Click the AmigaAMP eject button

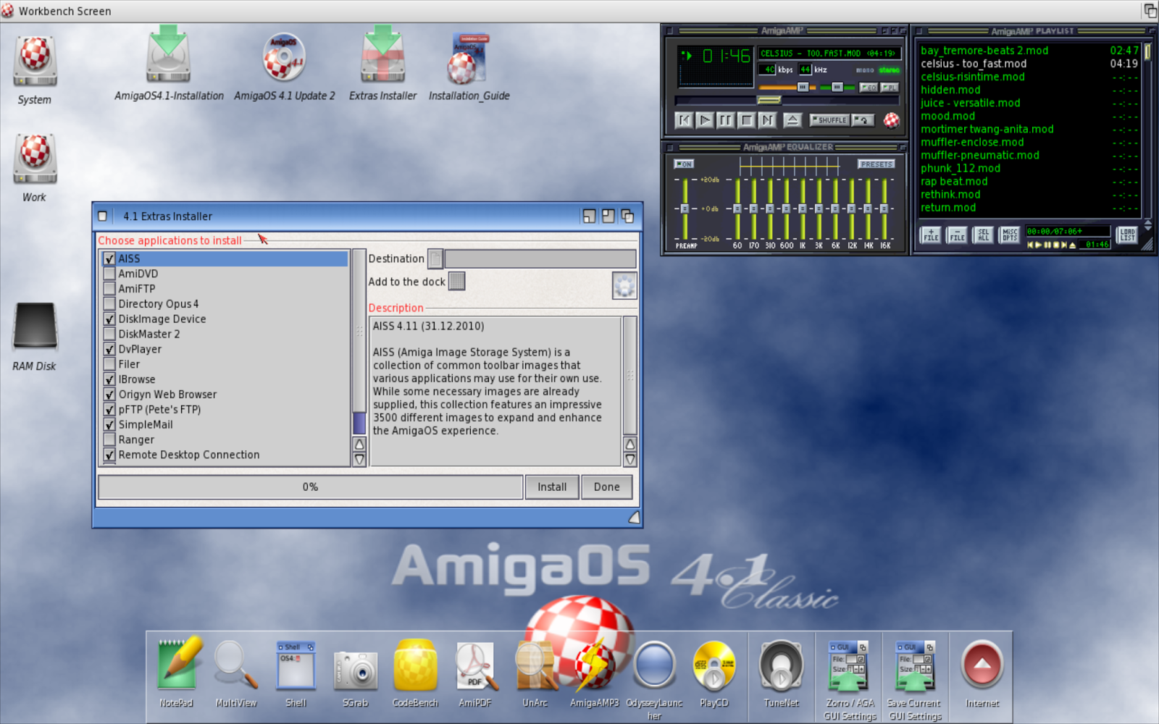(792, 120)
